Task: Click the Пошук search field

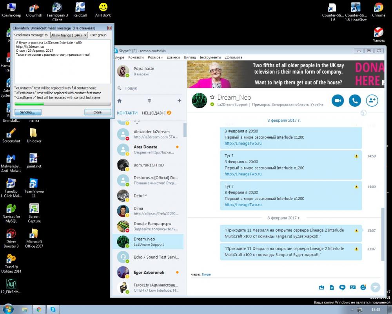Action: [x=149, y=88]
